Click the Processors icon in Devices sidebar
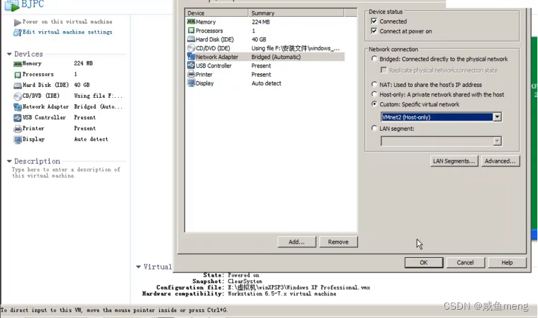The width and height of the screenshot is (538, 318). pos(17,74)
